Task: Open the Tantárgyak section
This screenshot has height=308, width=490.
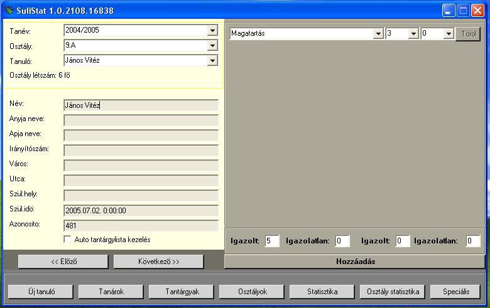Action: coord(182,292)
